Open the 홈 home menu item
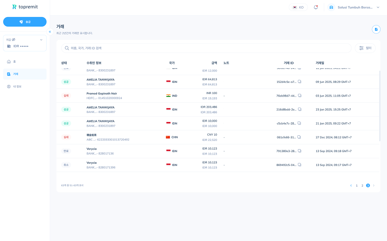Screen dimensions: 387x241 25,61
